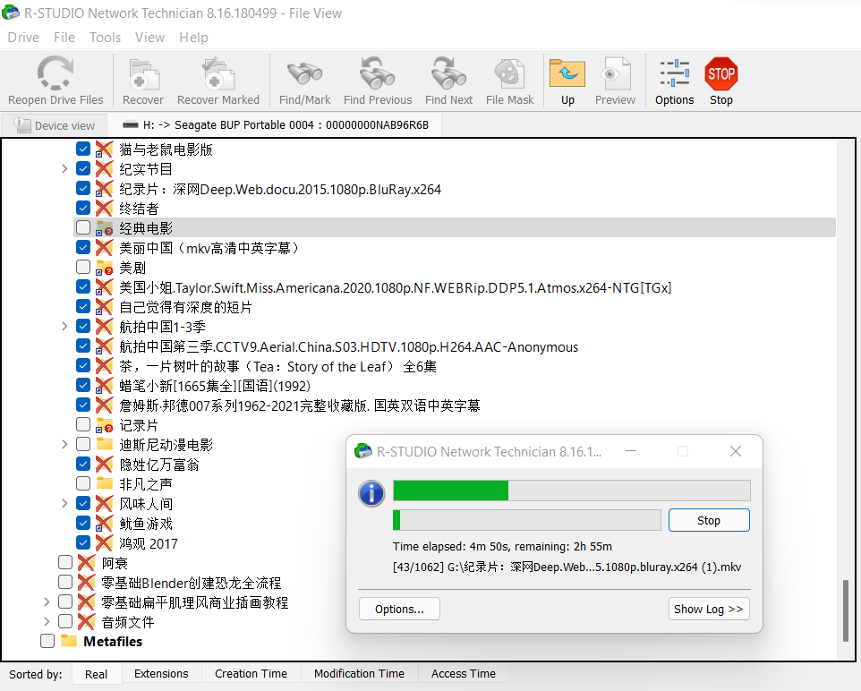Screen dimensions: 861x691
Task: Open the Tools menu
Action: point(105,38)
